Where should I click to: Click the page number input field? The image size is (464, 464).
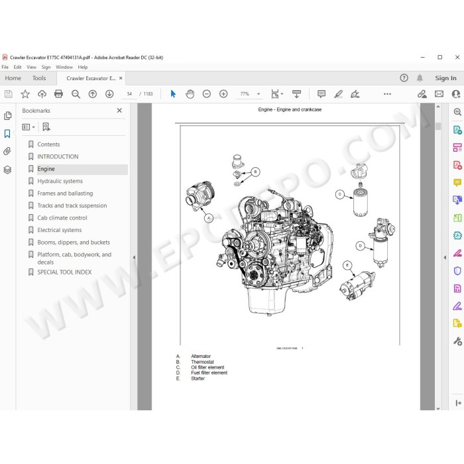[129, 94]
